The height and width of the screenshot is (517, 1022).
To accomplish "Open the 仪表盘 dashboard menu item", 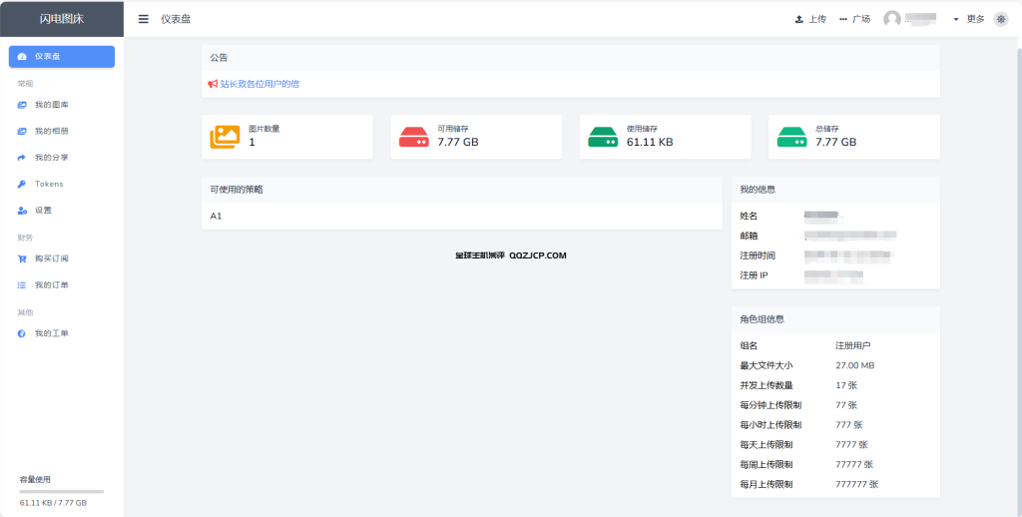I will [61, 57].
